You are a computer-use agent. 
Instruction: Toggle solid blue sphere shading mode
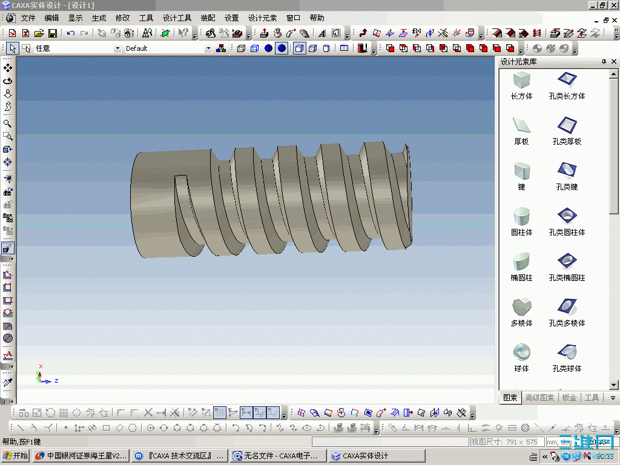pos(268,48)
